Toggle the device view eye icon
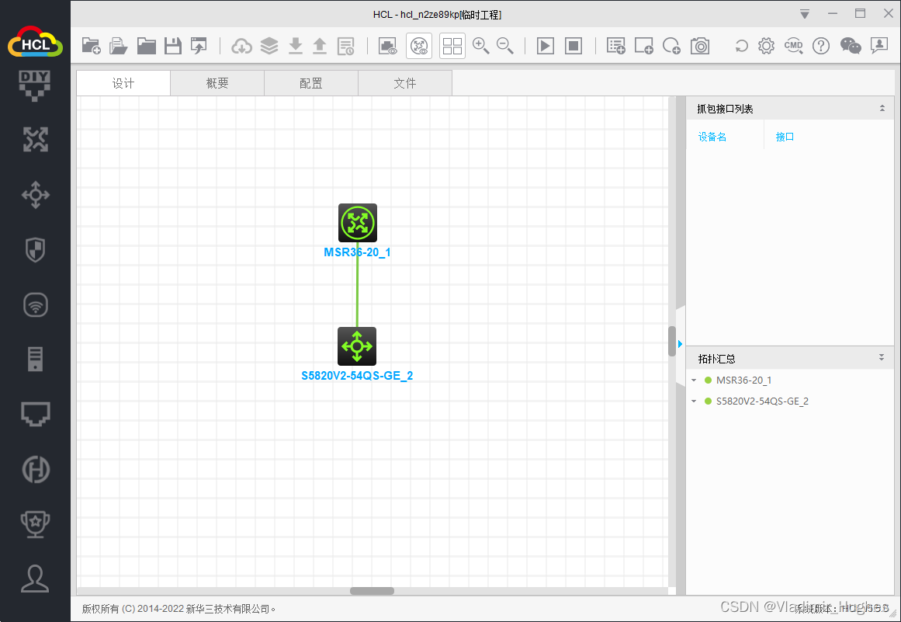 [x=387, y=46]
